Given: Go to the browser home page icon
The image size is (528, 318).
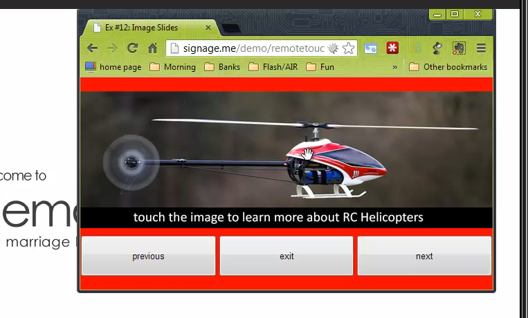Looking at the screenshot, I should [x=152, y=48].
